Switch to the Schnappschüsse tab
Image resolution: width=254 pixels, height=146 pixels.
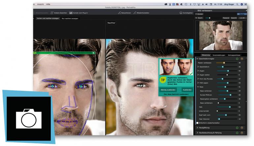click(x=234, y=55)
